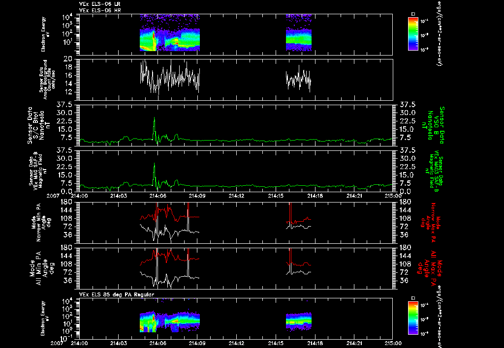Click the white All Min PA trace near 214:17

[301, 272]
